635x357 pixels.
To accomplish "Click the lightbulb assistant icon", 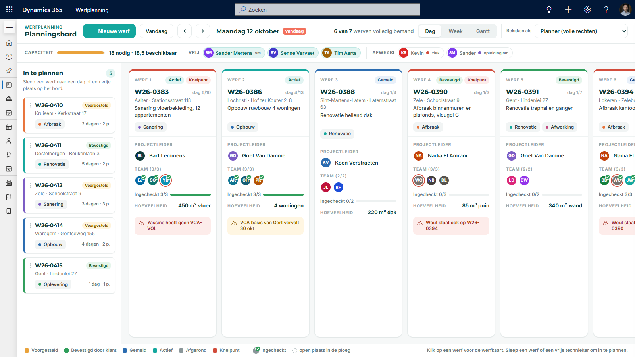I will (x=549, y=10).
